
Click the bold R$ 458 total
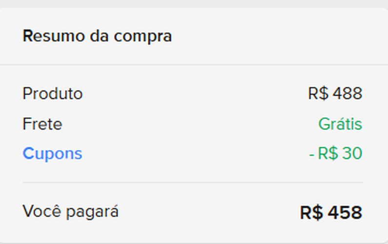pyautogui.click(x=331, y=213)
